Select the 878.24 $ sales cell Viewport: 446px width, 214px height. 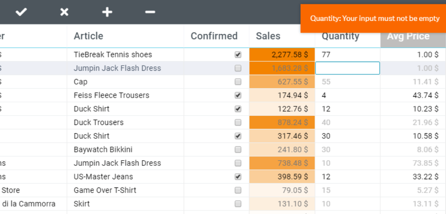(x=282, y=122)
